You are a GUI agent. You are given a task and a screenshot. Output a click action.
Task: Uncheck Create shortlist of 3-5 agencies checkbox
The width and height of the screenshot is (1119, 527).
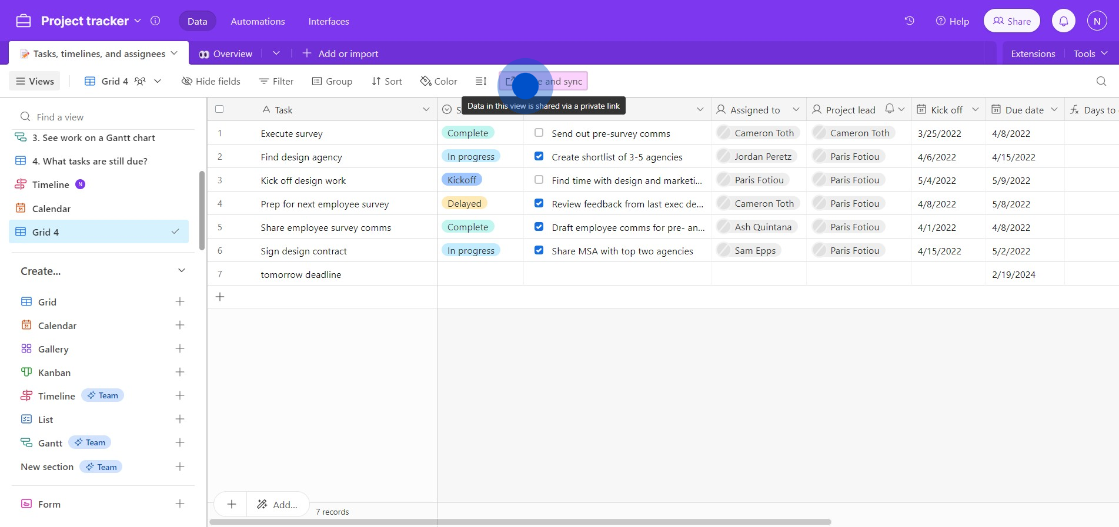click(539, 156)
